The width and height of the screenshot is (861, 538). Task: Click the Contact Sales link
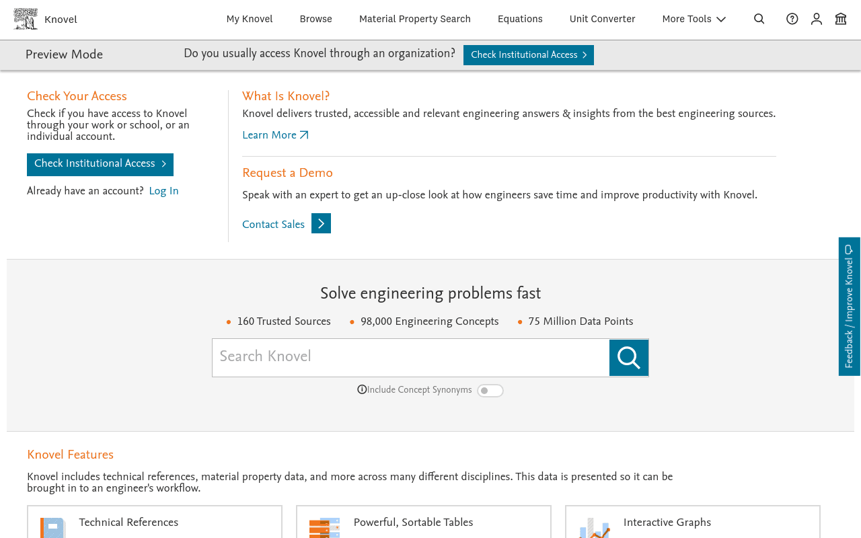273,225
